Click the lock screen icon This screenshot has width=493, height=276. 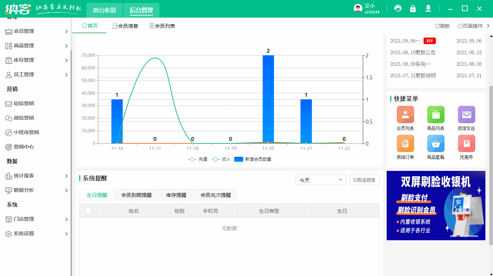413,8
